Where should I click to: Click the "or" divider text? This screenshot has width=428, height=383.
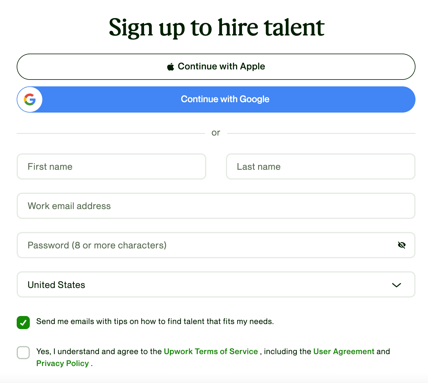[216, 133]
